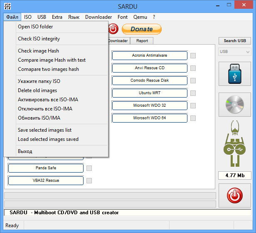Click the Ready status bar text
Image resolution: width=256 pixels, height=233 pixels.
[x=12, y=225]
